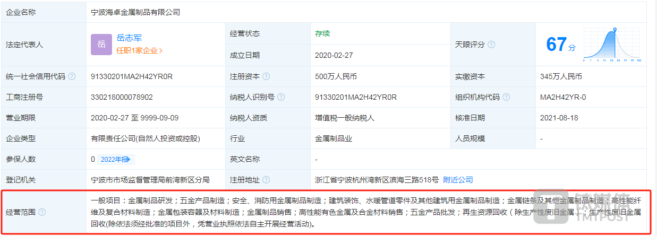Click help icon beside 经营范围

click(42, 212)
